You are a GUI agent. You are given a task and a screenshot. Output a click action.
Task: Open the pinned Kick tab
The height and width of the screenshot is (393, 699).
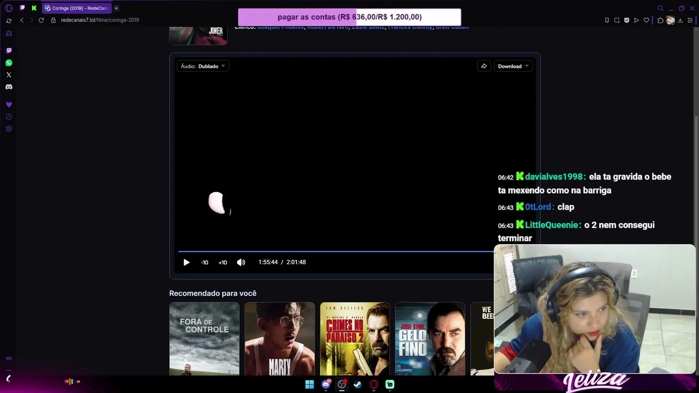(34, 8)
